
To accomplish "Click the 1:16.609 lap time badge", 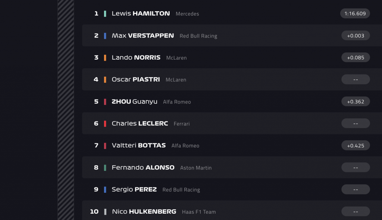I will 355,13.
